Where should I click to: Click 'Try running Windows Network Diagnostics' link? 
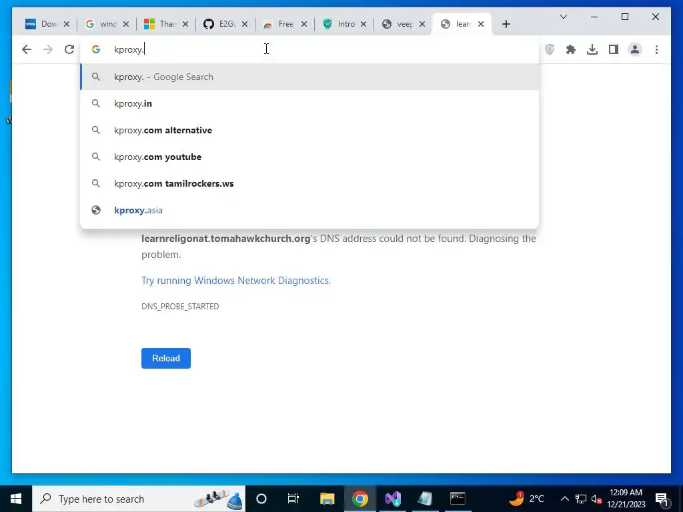(236, 281)
